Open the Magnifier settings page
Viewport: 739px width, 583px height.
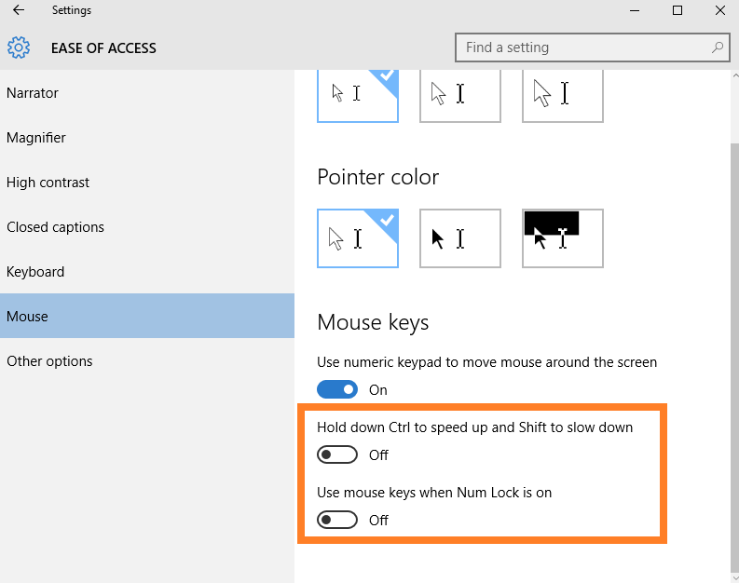pyautogui.click(x=36, y=138)
